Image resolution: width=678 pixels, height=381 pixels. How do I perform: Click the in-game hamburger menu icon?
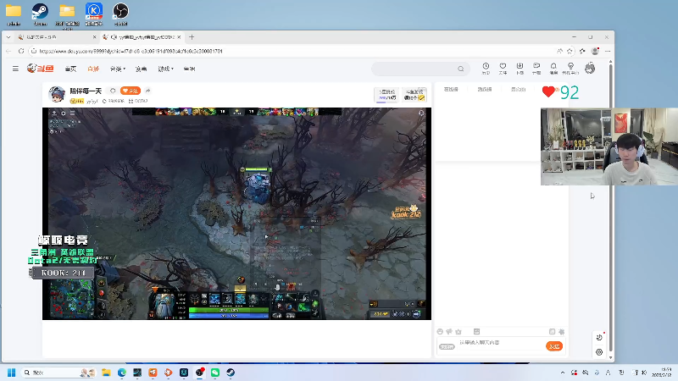(73, 113)
